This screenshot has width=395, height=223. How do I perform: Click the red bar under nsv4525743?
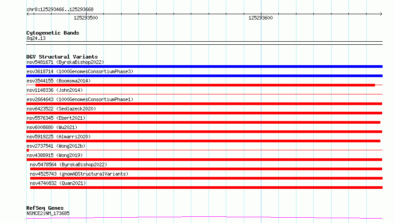(x=206, y=178)
